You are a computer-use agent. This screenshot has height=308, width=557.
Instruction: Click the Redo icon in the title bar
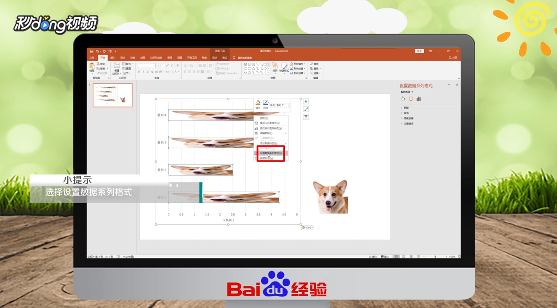coord(104,51)
